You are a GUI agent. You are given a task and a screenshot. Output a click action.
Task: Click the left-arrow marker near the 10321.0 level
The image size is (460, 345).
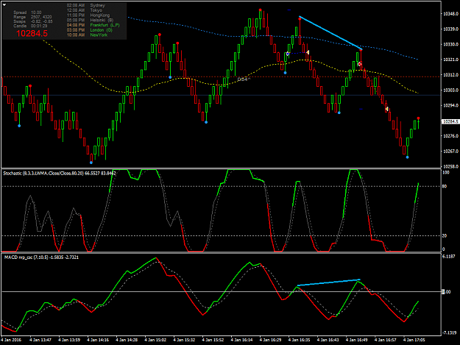[308, 52]
